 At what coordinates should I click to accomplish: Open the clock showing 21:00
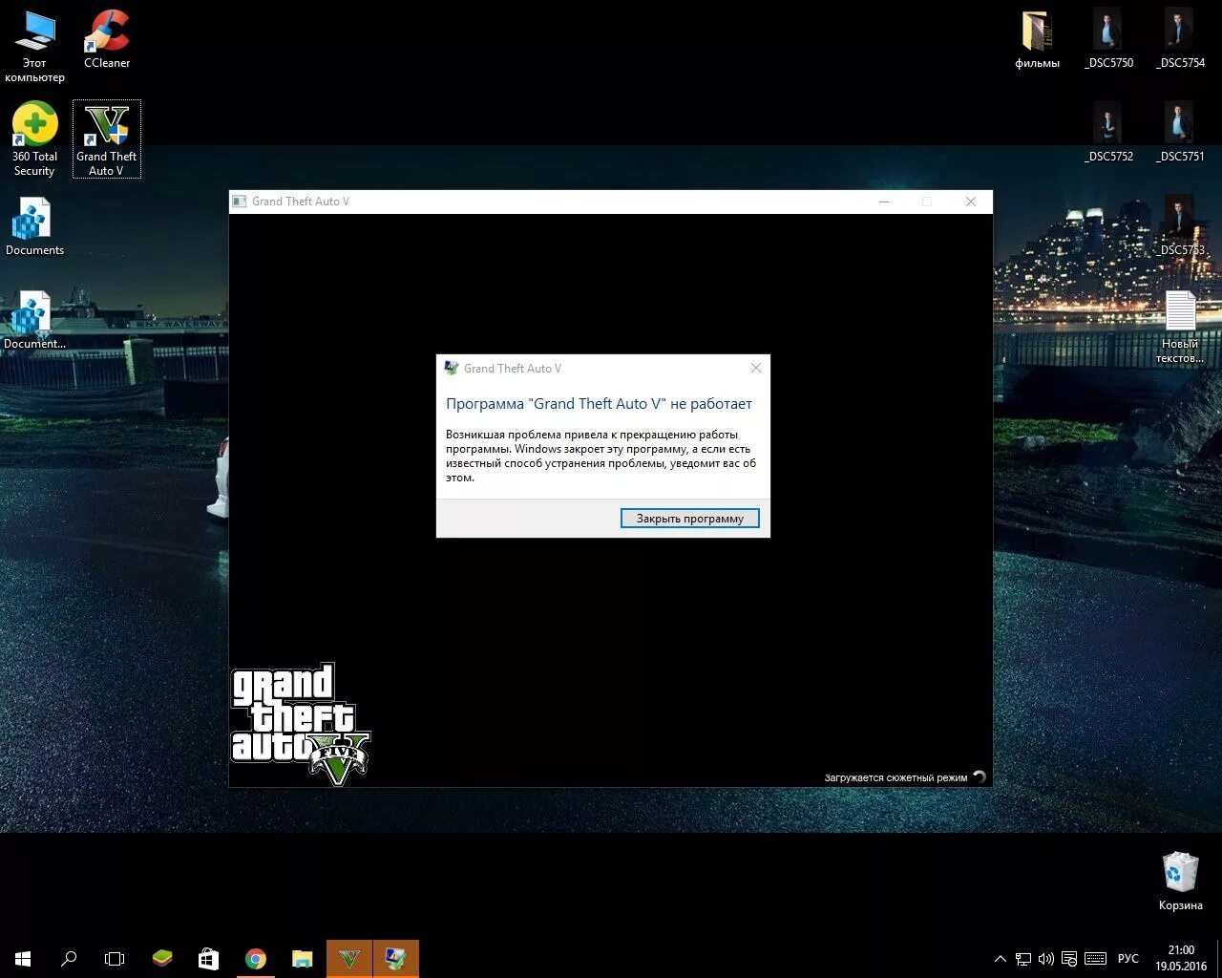click(x=1181, y=959)
